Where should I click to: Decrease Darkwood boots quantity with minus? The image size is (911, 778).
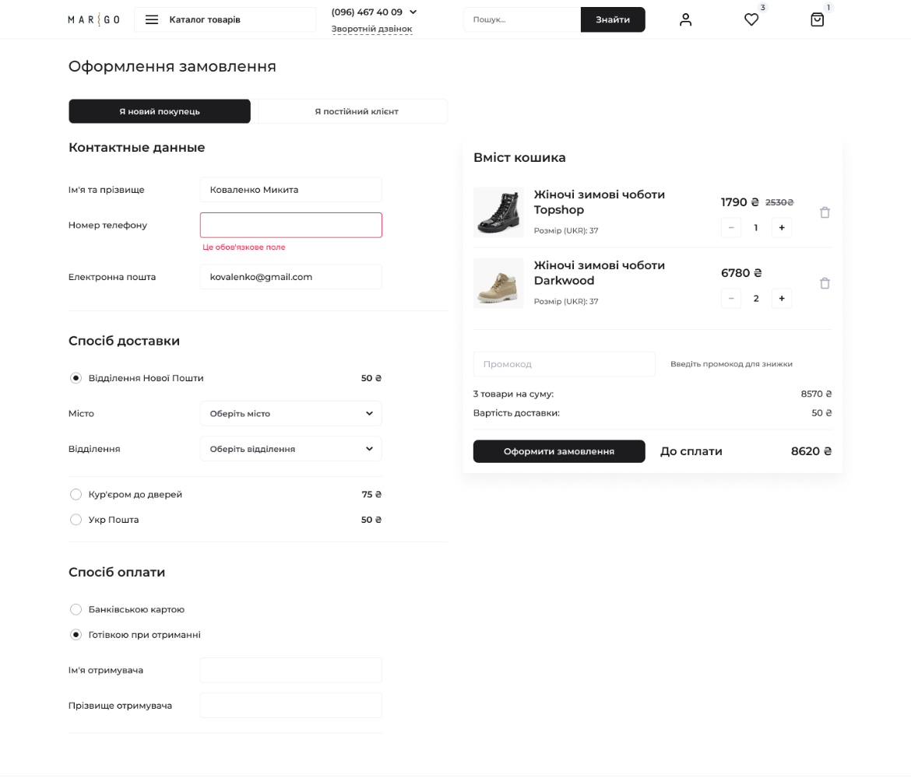(731, 299)
